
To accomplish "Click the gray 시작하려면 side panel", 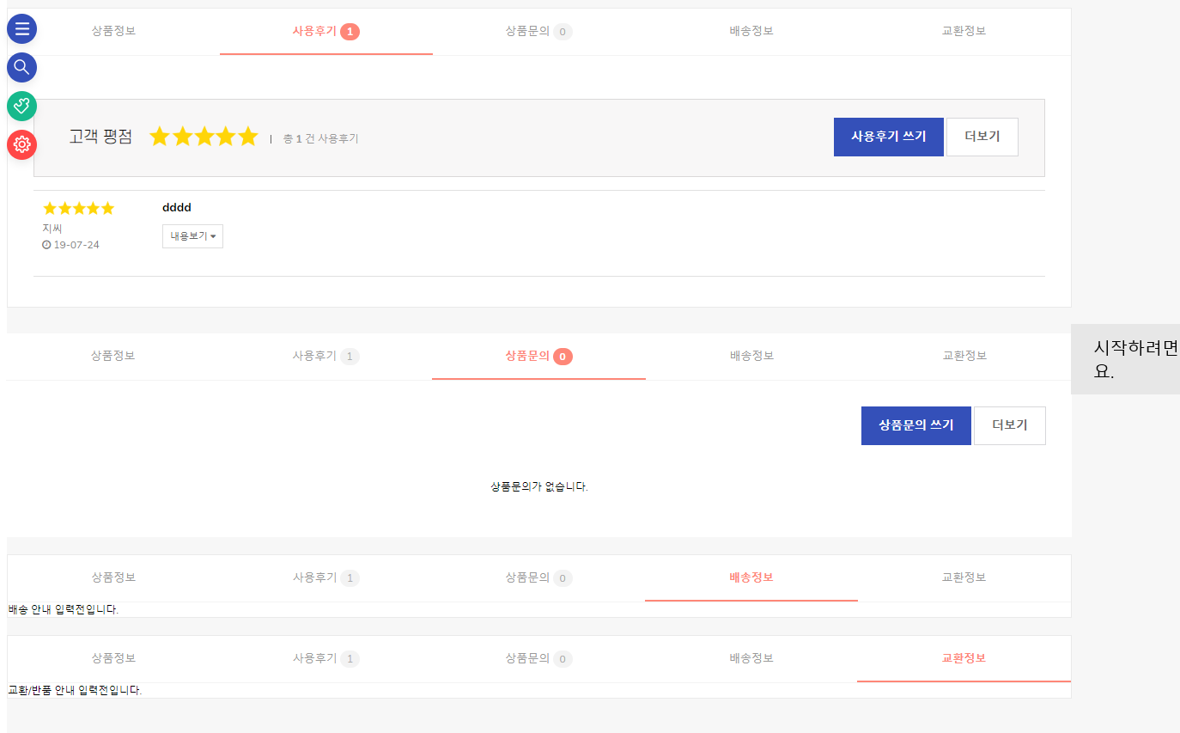I will click(x=1125, y=359).
